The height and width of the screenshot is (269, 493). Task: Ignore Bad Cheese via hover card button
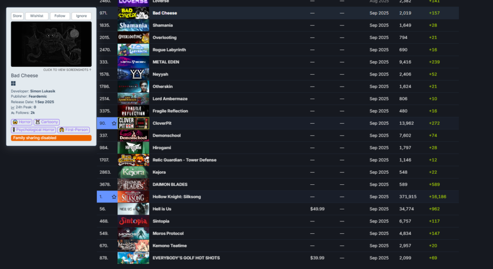pyautogui.click(x=81, y=16)
